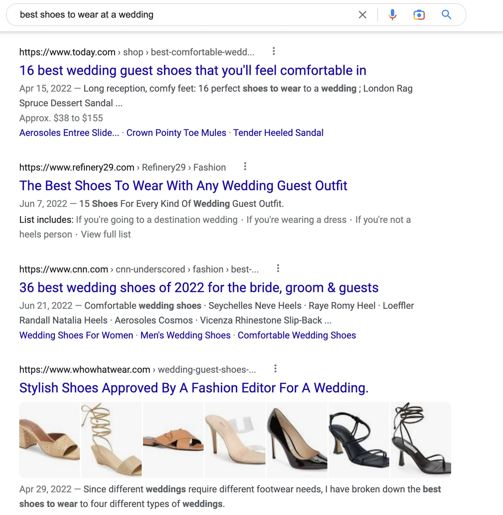This screenshot has width=503, height=515.
Task: Follow the 'Wedding Shoes For Women' sitelink
Action: [x=76, y=335]
